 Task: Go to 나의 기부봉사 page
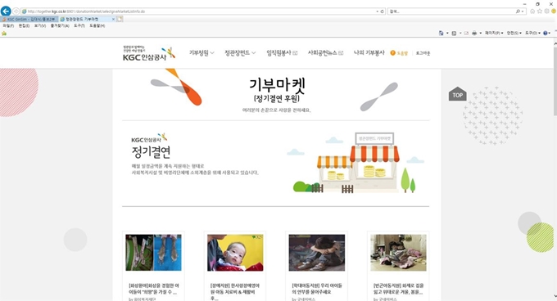pyautogui.click(x=369, y=52)
